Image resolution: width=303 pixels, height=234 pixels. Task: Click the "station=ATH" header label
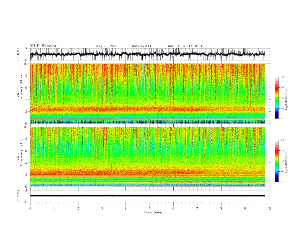142,46
